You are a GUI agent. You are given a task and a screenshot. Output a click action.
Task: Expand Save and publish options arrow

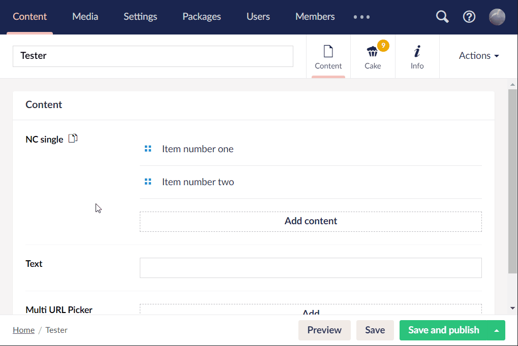coord(496,330)
